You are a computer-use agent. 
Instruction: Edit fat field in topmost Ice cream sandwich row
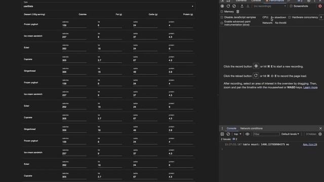pyautogui.click(x=110, y=37)
